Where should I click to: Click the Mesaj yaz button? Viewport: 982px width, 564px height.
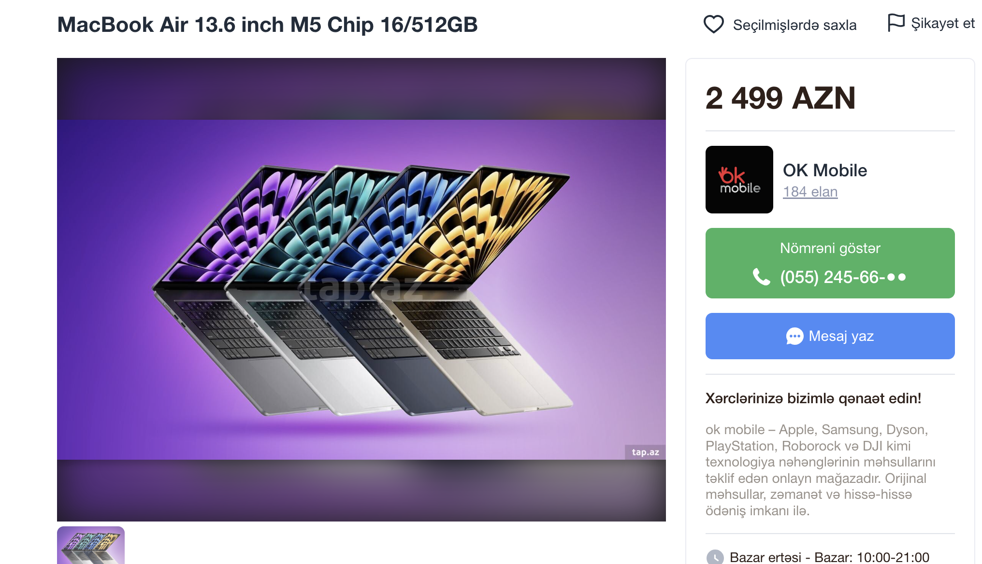[x=830, y=336]
